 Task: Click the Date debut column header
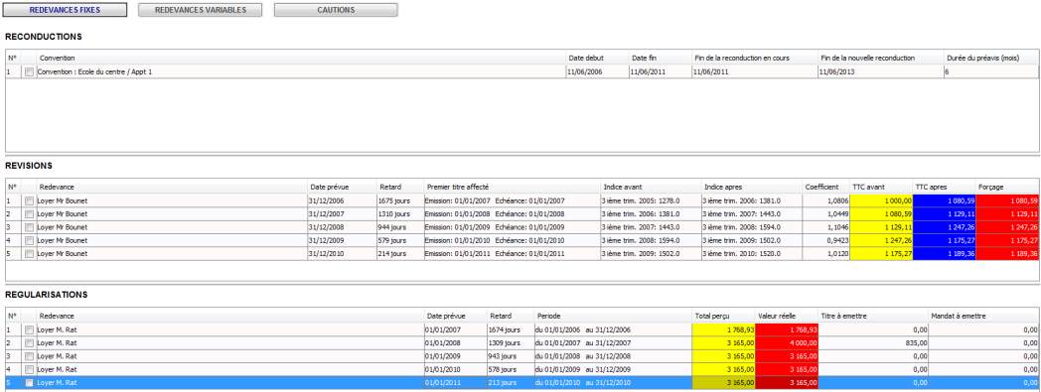coord(597,59)
